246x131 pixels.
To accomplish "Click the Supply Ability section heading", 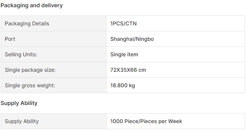I will click(19, 103).
